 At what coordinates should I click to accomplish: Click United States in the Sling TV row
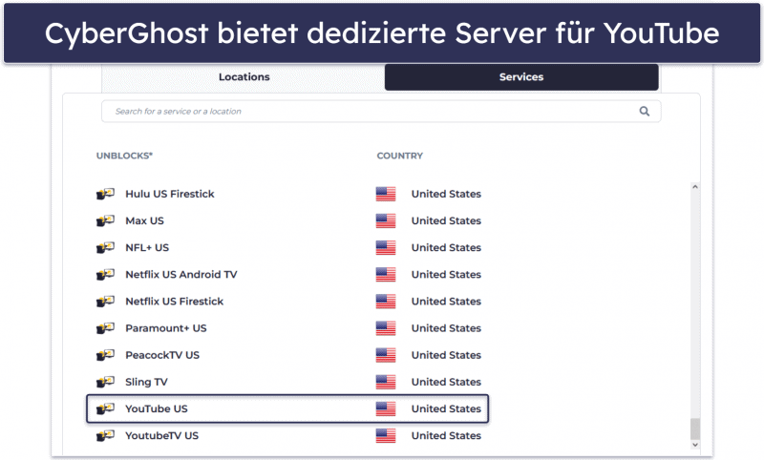(446, 382)
